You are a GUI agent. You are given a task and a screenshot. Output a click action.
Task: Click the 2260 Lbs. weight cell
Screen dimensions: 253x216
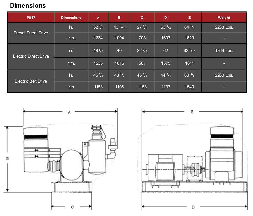(224, 75)
